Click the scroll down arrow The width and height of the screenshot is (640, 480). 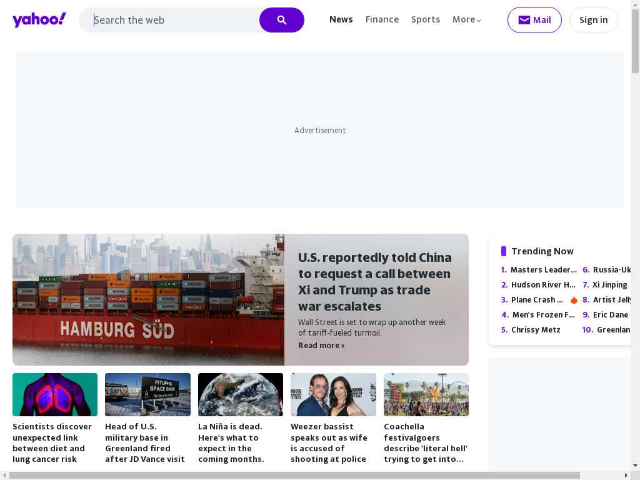click(x=635, y=466)
